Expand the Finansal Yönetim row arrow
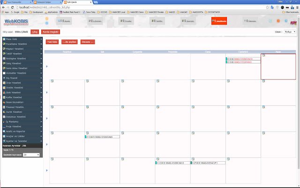The image size is (300, 188). (x=41, y=107)
